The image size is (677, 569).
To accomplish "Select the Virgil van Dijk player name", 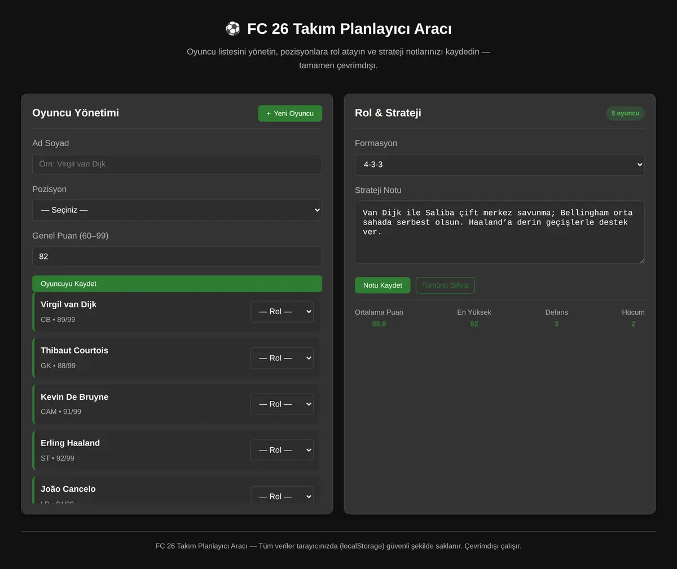I will pyautogui.click(x=68, y=305).
